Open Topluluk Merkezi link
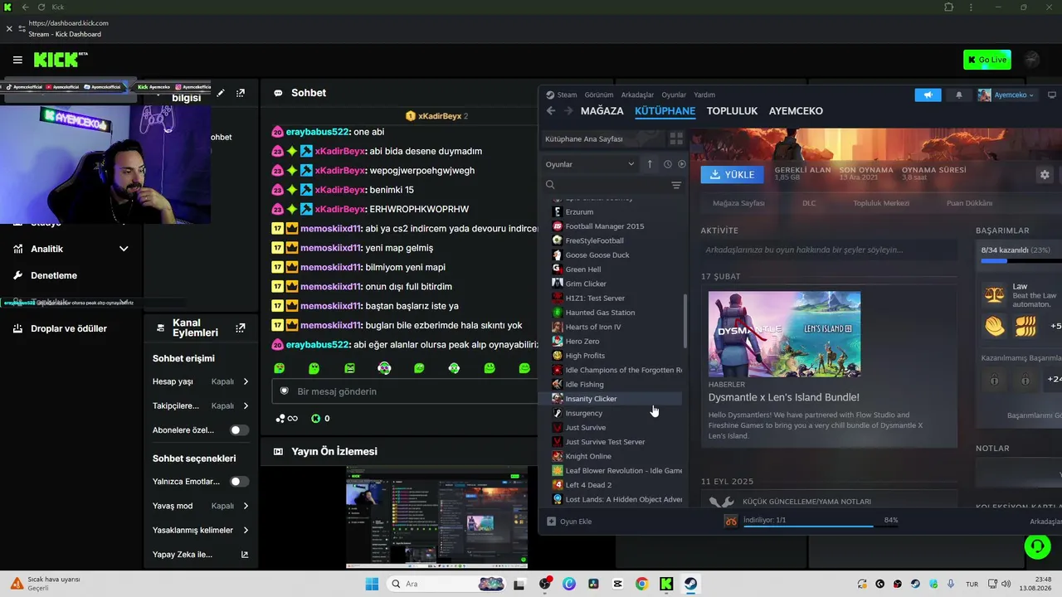This screenshot has width=1062, height=597. [881, 203]
